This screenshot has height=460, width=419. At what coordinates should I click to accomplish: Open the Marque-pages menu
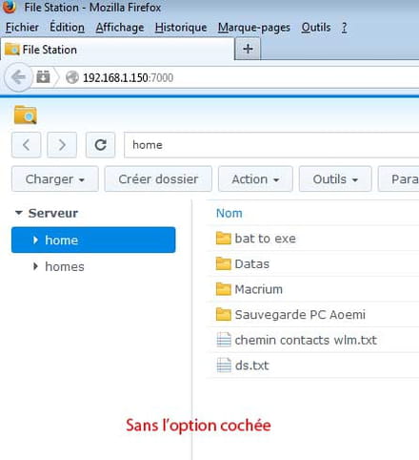(x=254, y=28)
